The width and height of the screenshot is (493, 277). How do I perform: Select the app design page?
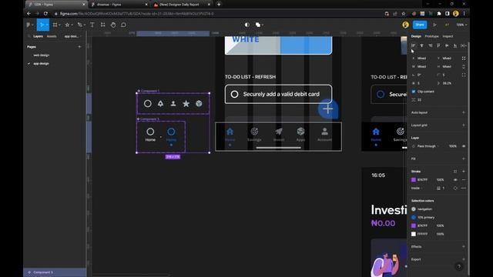click(x=41, y=63)
